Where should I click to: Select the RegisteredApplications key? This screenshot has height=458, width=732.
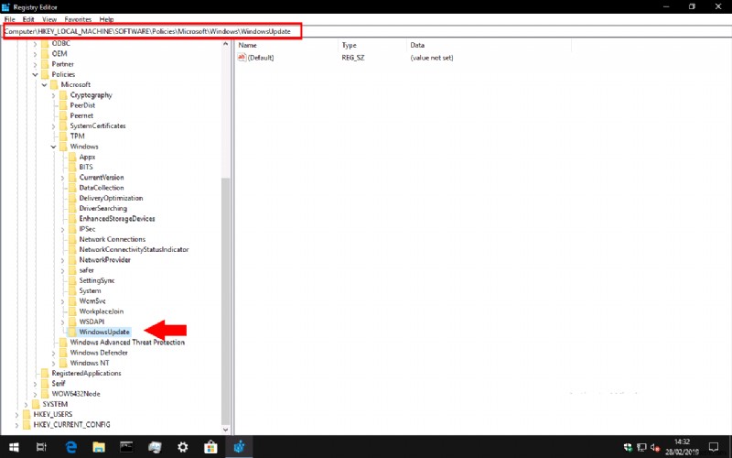tap(86, 373)
